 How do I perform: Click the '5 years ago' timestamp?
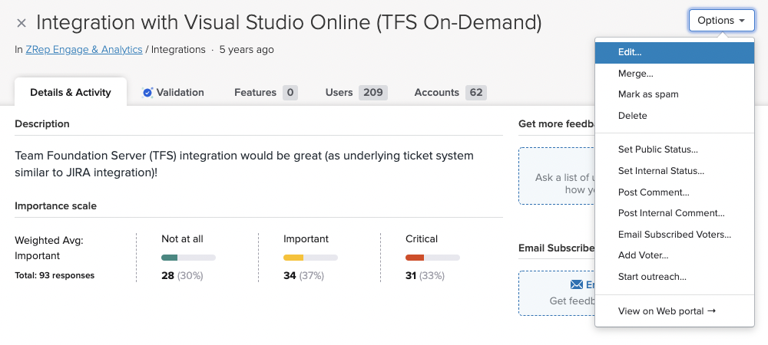(x=247, y=49)
